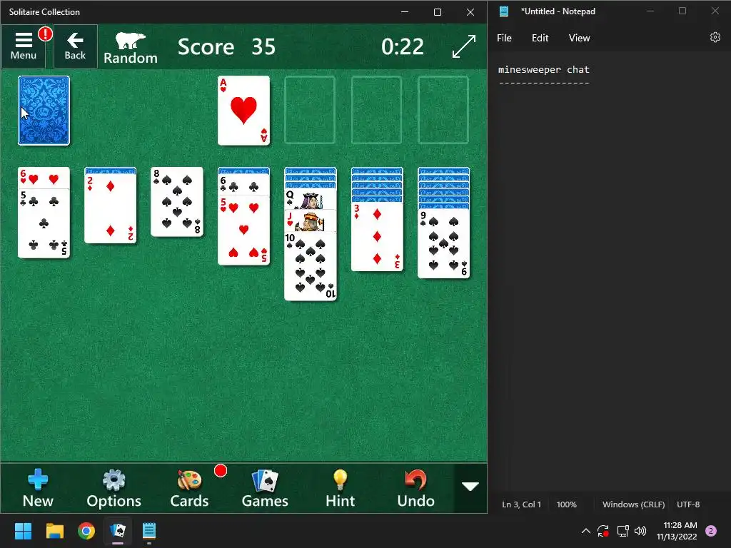Image resolution: width=731 pixels, height=548 pixels.
Task: Open the Solitaire Menu hamburger button
Action: point(24,46)
